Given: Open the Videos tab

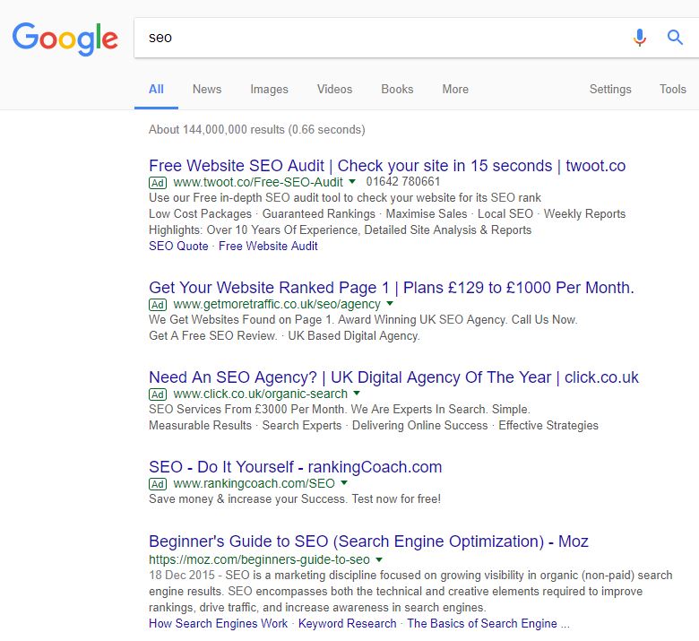Looking at the screenshot, I should tap(335, 90).
